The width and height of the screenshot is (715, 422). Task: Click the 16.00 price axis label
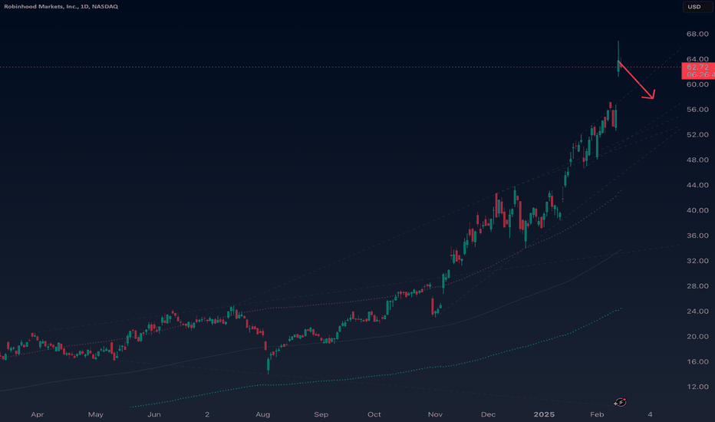(x=697, y=362)
